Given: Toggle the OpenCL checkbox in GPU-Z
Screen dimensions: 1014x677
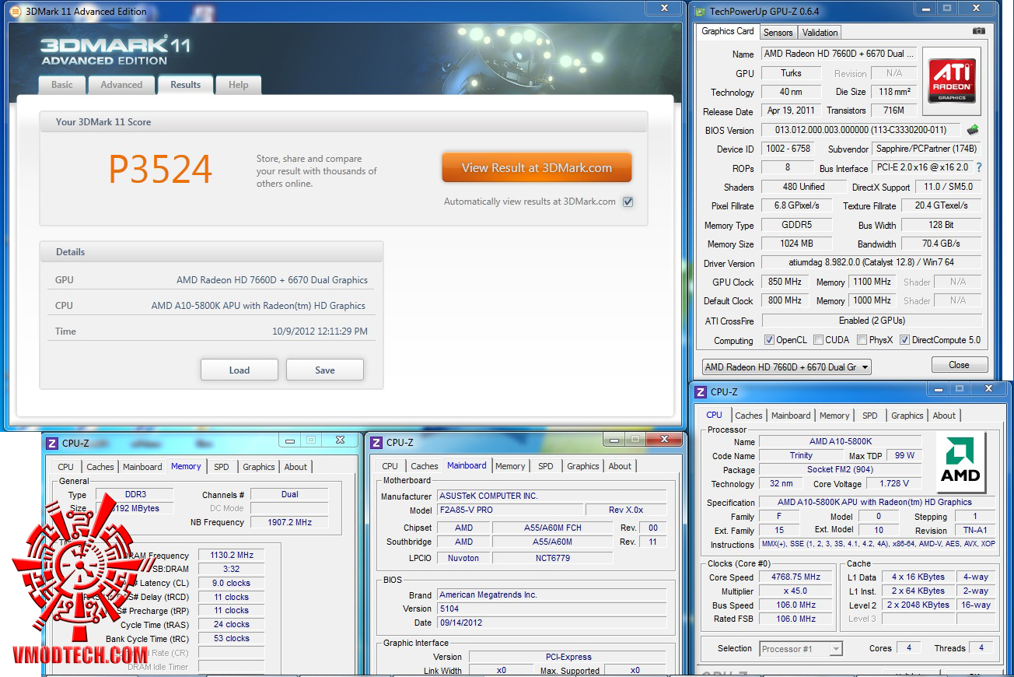Looking at the screenshot, I should tap(769, 340).
